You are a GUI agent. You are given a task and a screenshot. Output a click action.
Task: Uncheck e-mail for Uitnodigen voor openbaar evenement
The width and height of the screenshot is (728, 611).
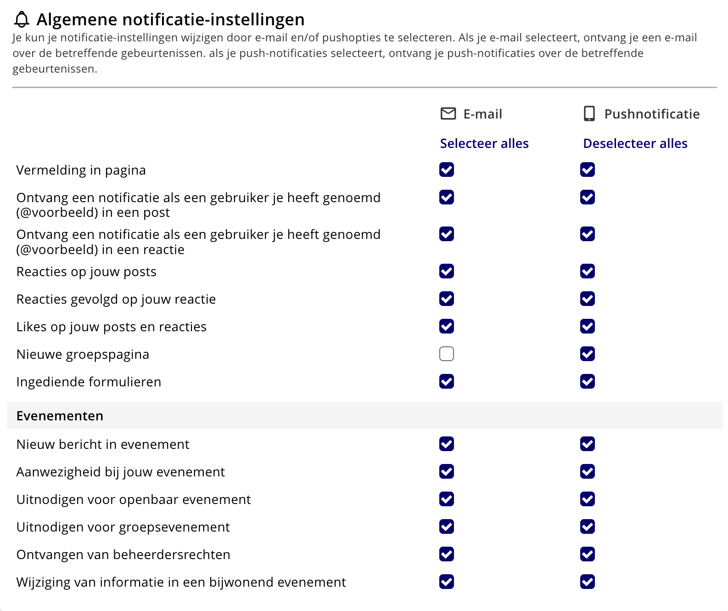[447, 499]
